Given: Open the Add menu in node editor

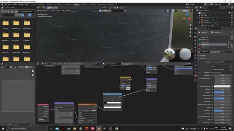Looking at the screenshot, I should click(x=65, y=64).
